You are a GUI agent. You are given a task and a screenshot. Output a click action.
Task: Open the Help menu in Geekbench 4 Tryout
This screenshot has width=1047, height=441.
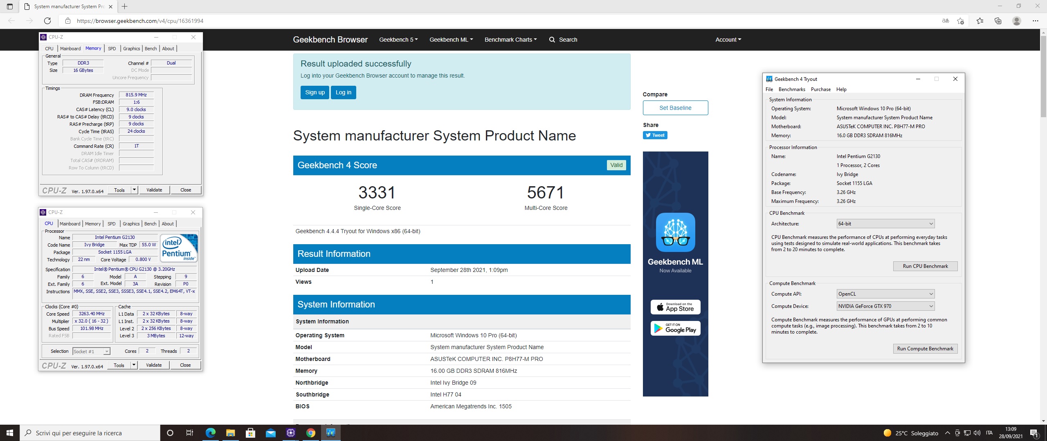[x=841, y=89]
